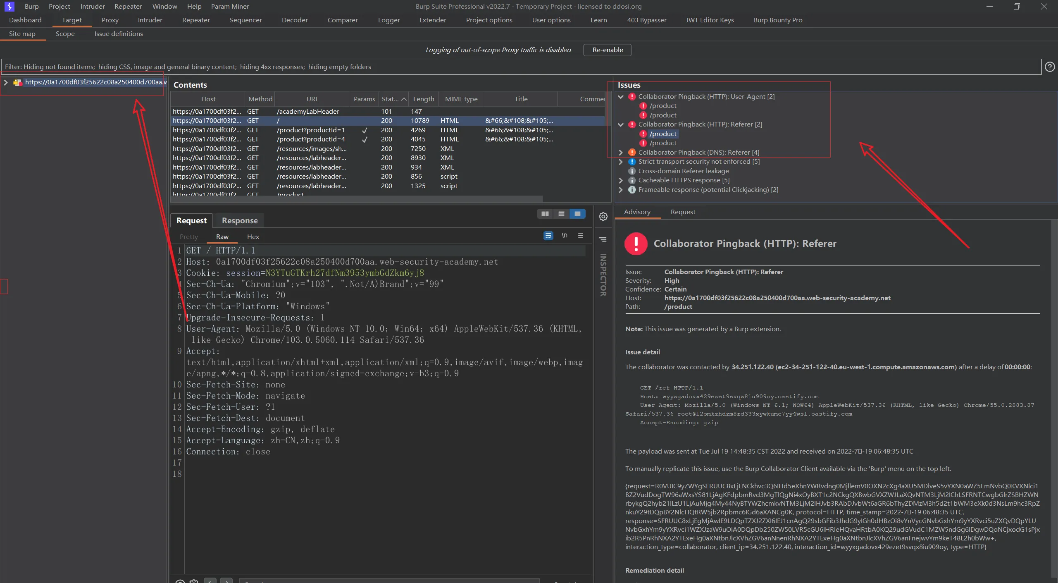Click the message editor settings gear icon

coord(603,217)
